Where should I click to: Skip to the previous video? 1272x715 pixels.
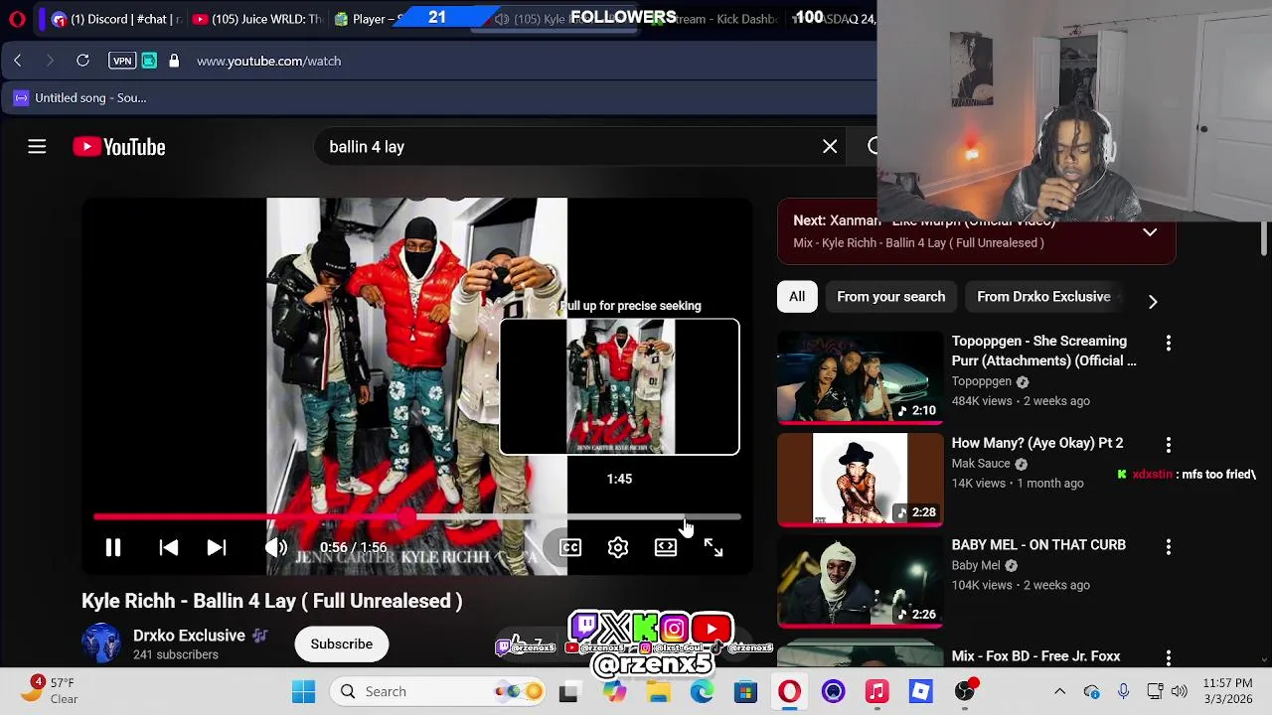168,548
